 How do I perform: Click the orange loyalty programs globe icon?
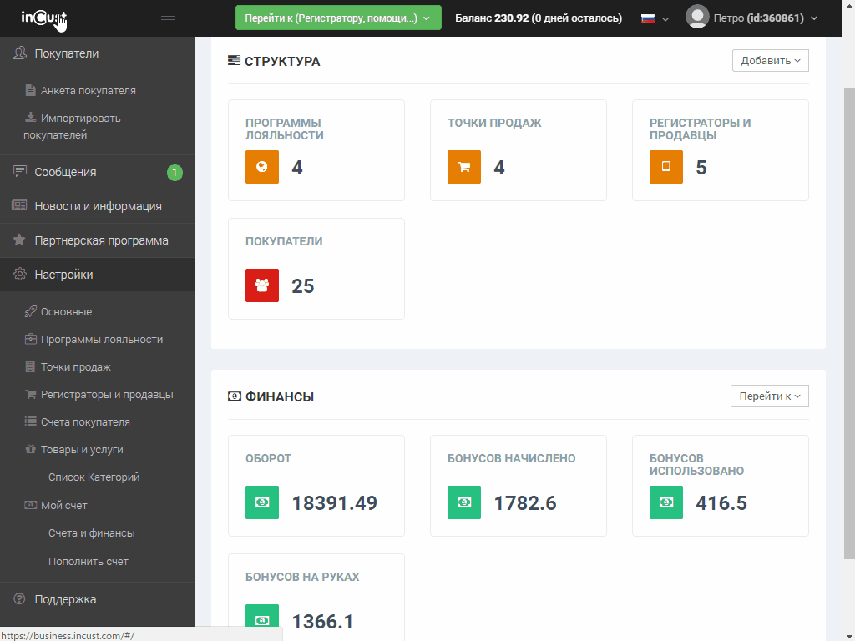[x=261, y=167]
